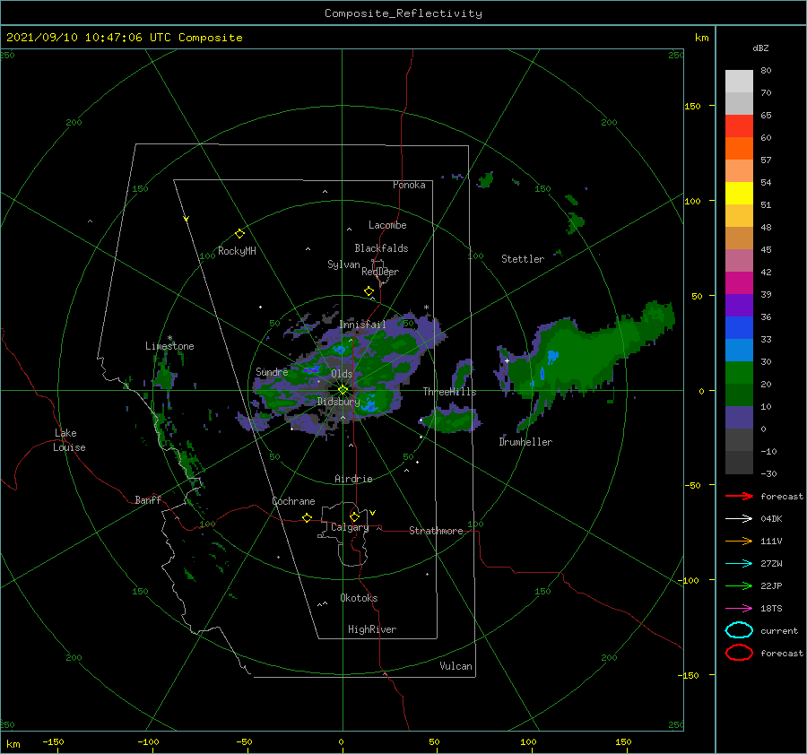Click the yellow diamond marker above Calgary label
This screenshot has width=807, height=754.
[x=354, y=516]
